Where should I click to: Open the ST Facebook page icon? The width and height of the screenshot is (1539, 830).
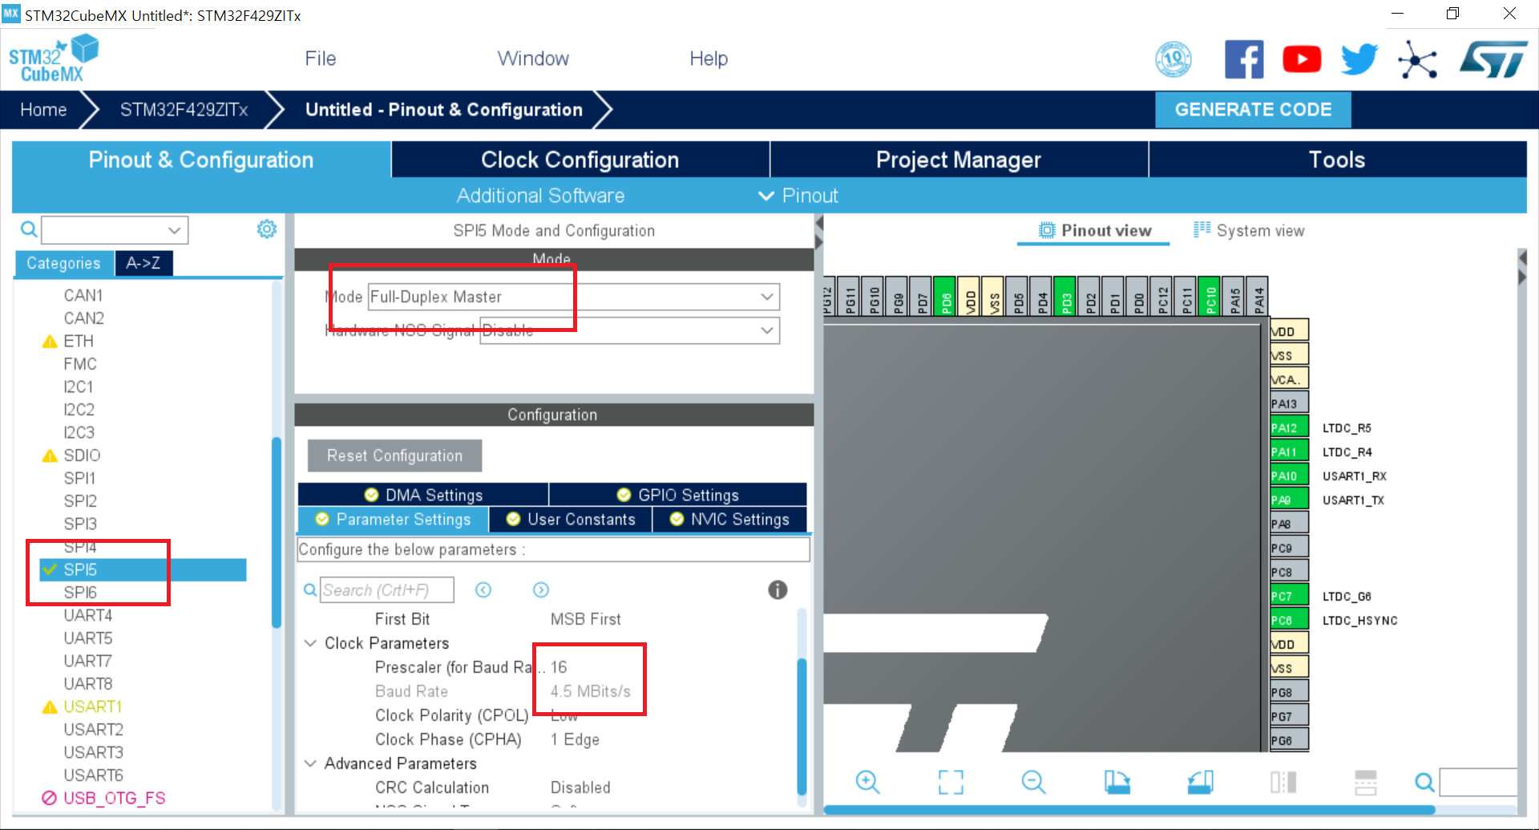click(1244, 59)
